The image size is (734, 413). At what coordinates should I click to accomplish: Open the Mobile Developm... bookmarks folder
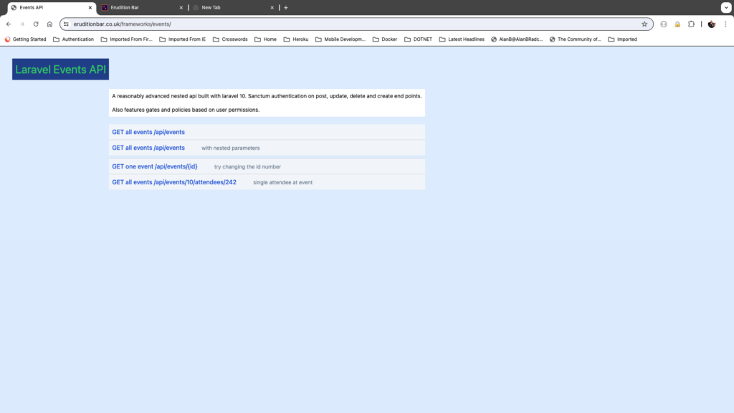point(340,39)
